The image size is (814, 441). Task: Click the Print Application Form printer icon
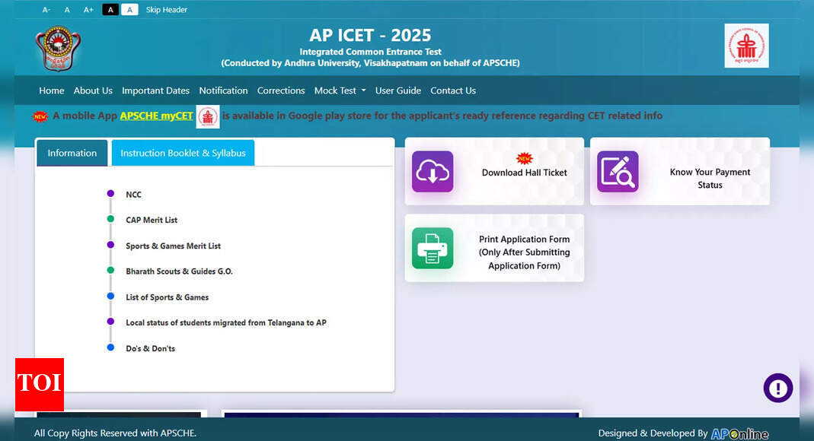433,248
